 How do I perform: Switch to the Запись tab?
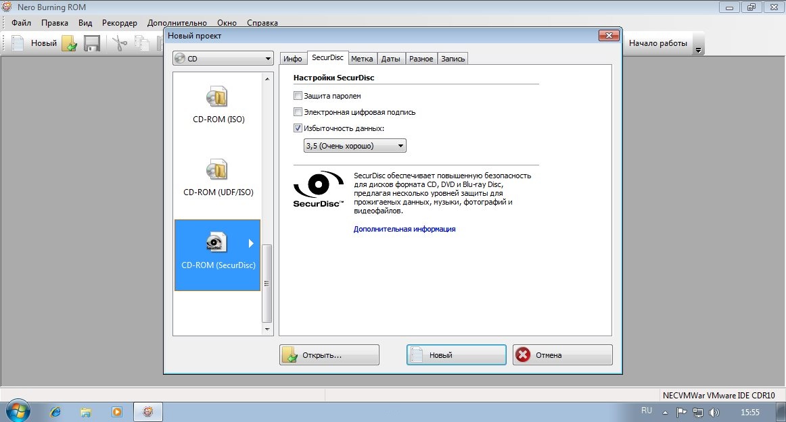click(x=453, y=59)
